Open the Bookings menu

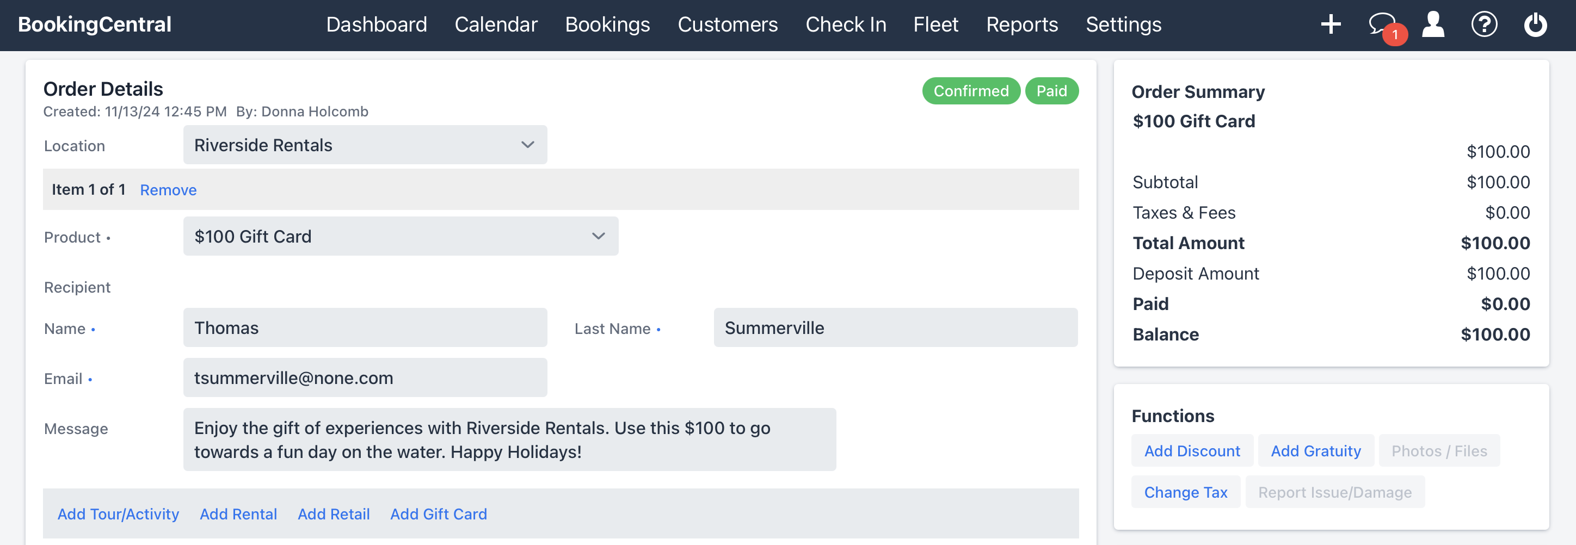point(607,24)
